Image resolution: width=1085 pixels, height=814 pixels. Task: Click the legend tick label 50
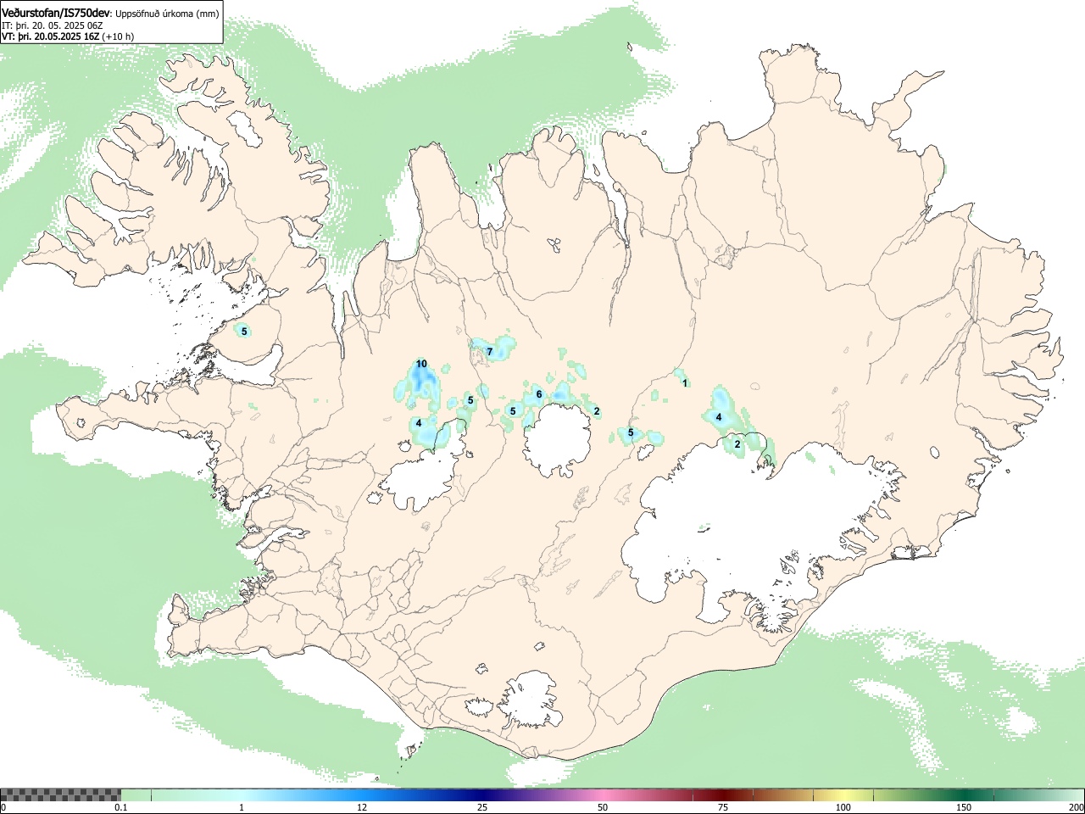[603, 807]
